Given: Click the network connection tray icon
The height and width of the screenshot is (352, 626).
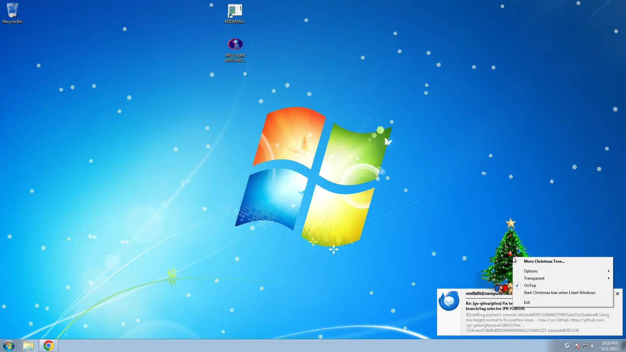Looking at the screenshot, I should [x=585, y=346].
